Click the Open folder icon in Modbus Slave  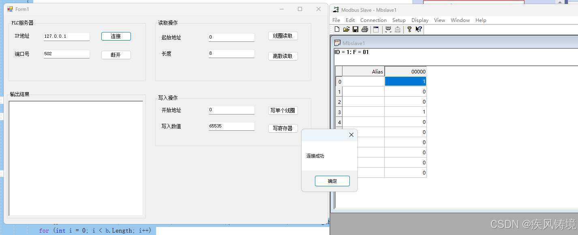click(346, 29)
